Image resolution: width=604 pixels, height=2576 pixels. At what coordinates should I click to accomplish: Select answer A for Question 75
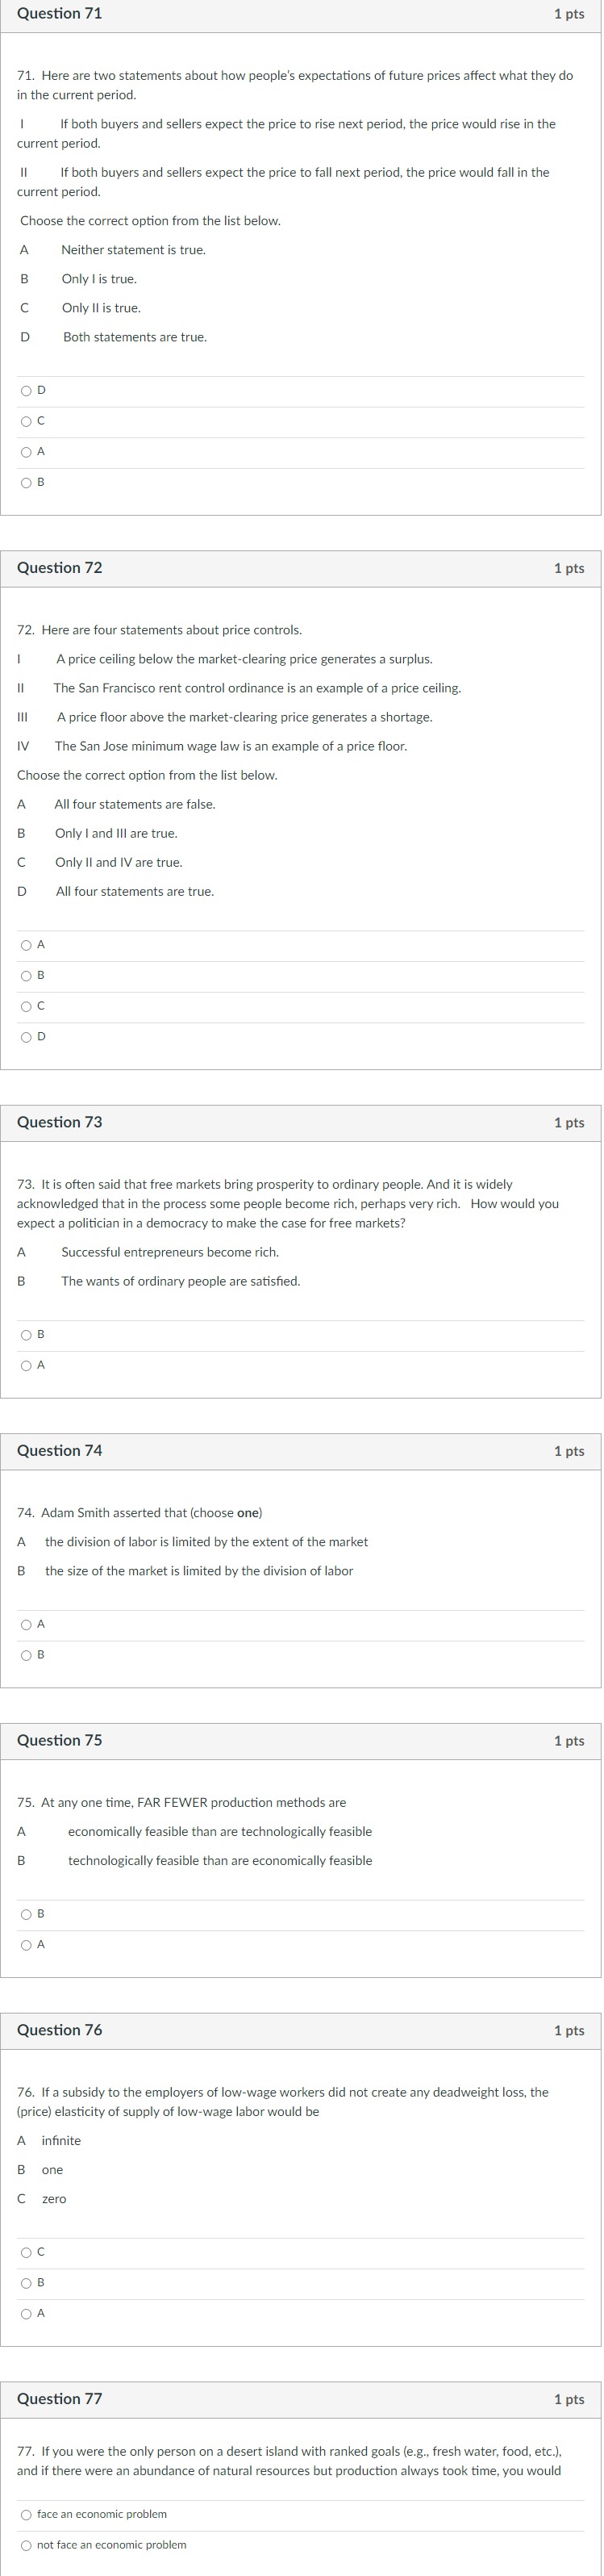(27, 1944)
